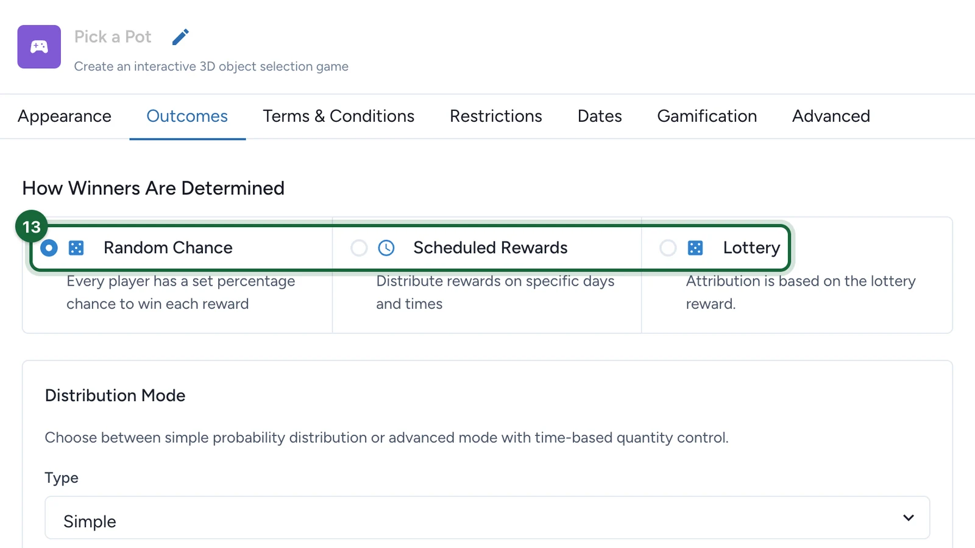Click the purple game controller icon
This screenshot has height=548, width=975.
pos(39,47)
